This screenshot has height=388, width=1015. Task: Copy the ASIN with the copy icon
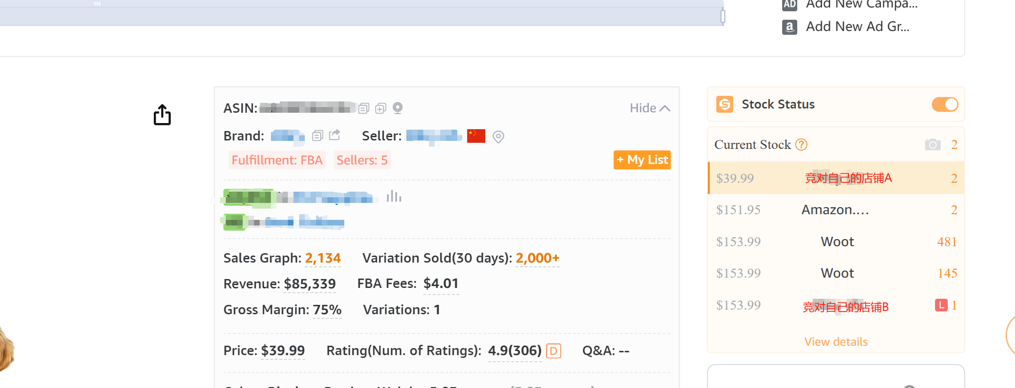pos(364,109)
